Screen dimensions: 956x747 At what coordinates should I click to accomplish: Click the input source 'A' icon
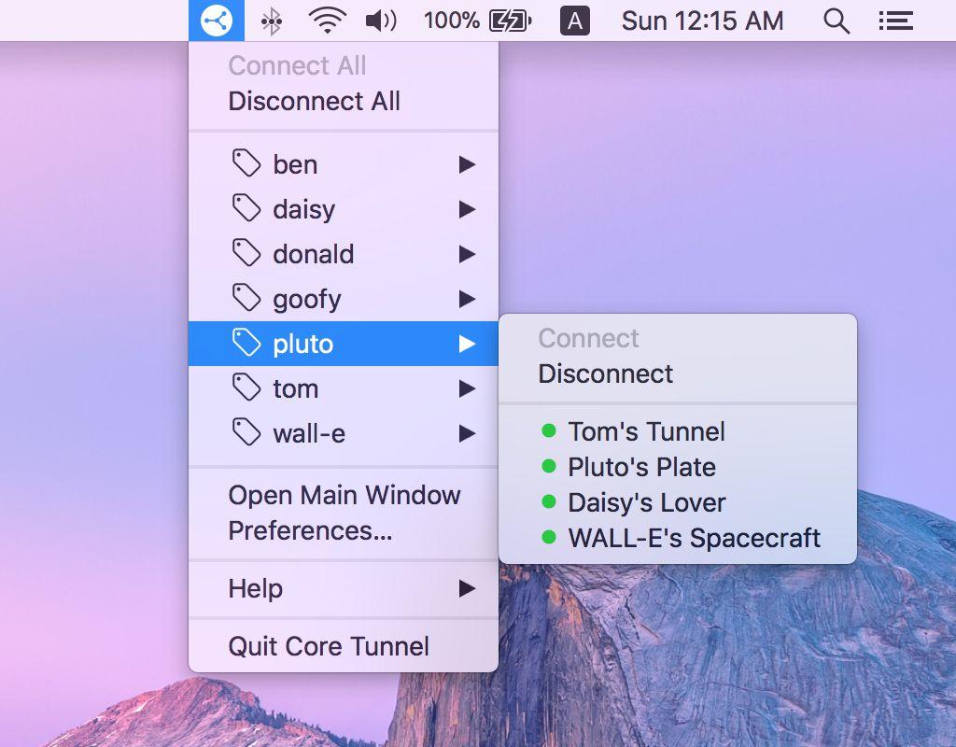click(575, 21)
